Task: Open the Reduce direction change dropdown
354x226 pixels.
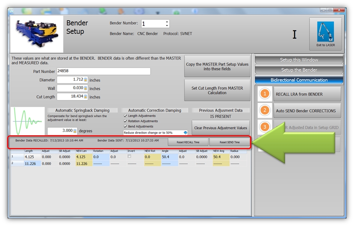Action: (x=185, y=133)
